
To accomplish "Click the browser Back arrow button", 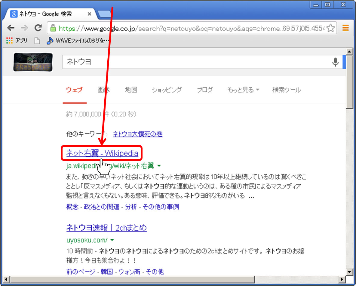I will tap(11, 28).
